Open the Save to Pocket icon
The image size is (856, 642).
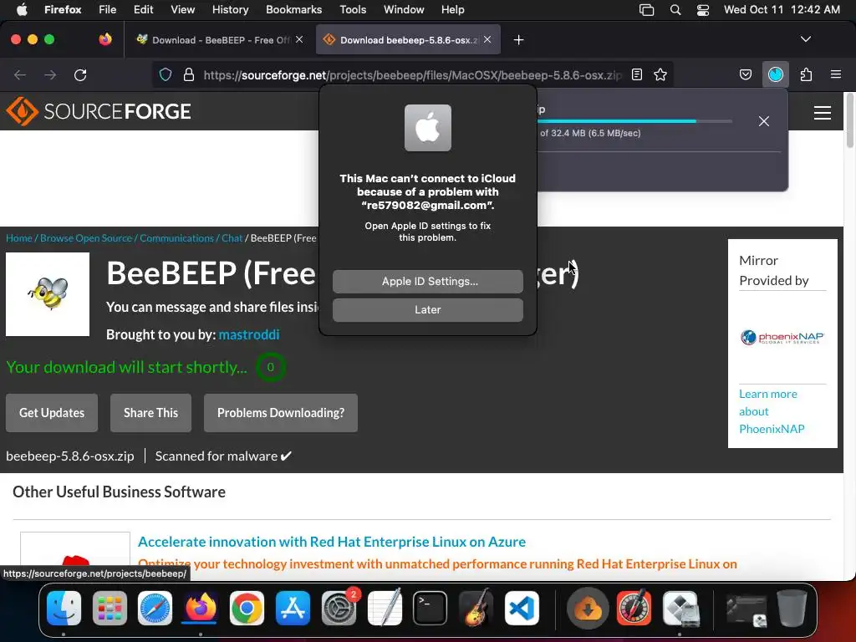tap(745, 74)
